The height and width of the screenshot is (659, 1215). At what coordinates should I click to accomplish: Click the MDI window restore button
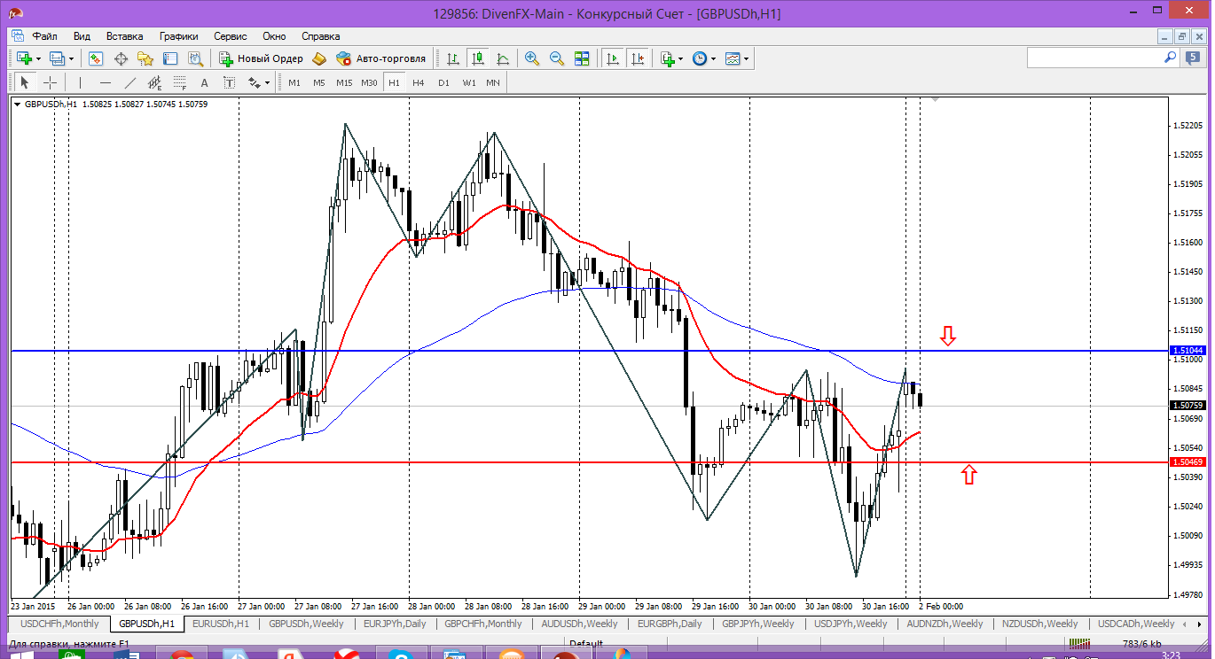coord(1181,36)
